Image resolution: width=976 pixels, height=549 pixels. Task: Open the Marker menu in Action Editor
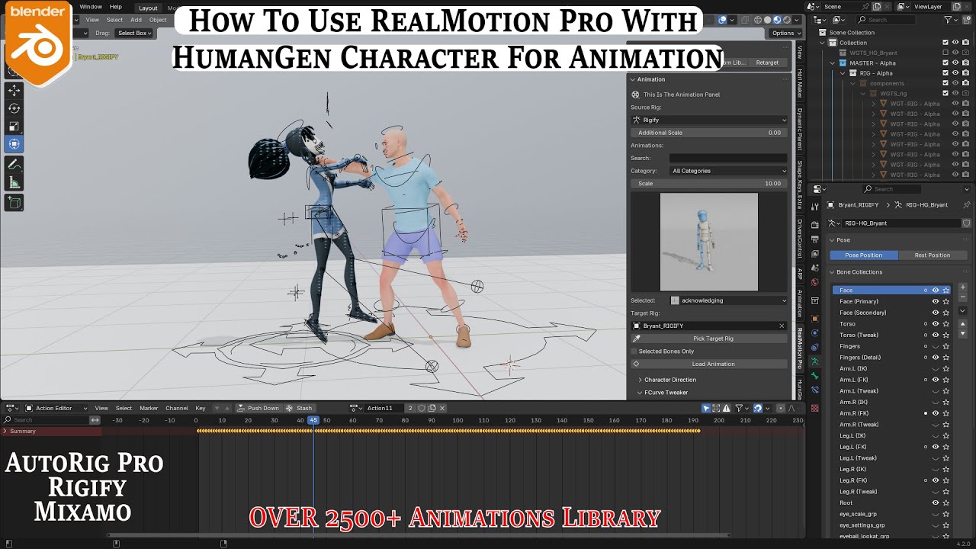tap(149, 408)
